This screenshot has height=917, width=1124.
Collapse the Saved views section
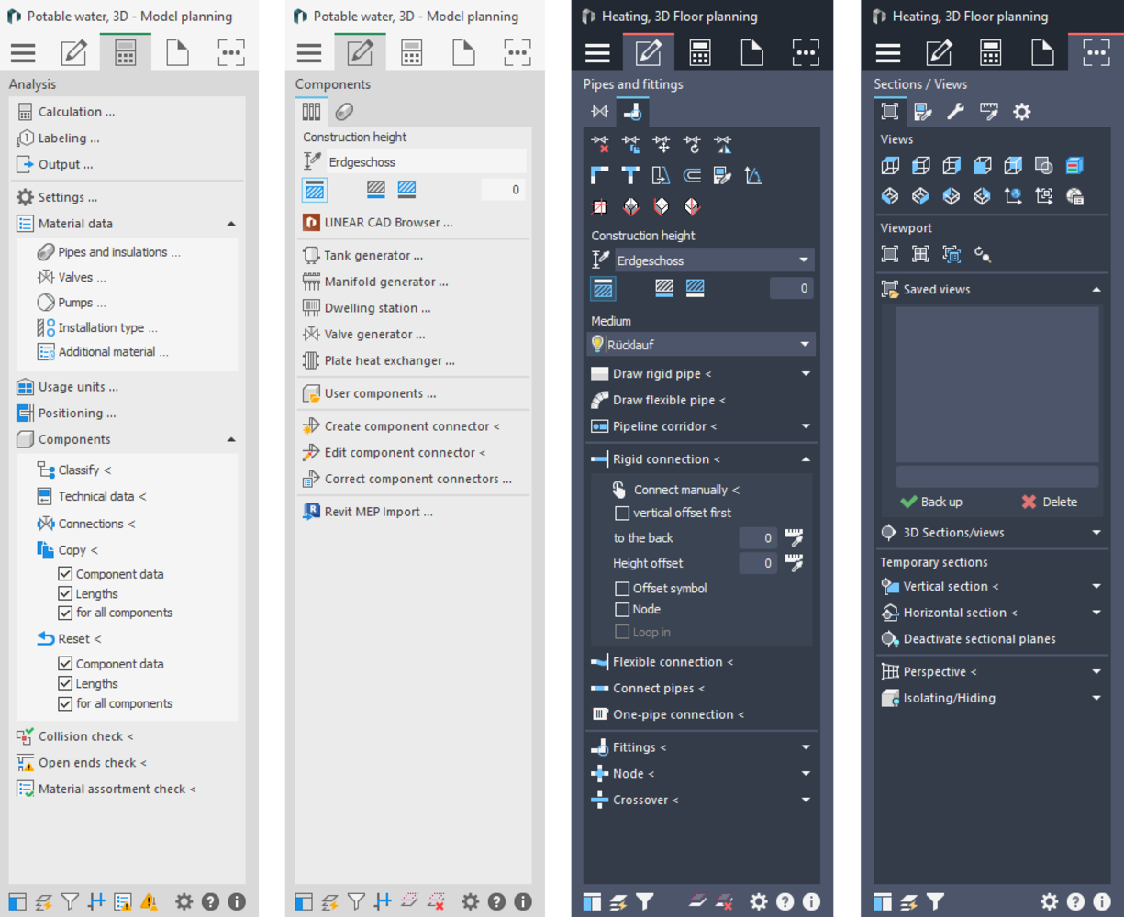point(1096,290)
